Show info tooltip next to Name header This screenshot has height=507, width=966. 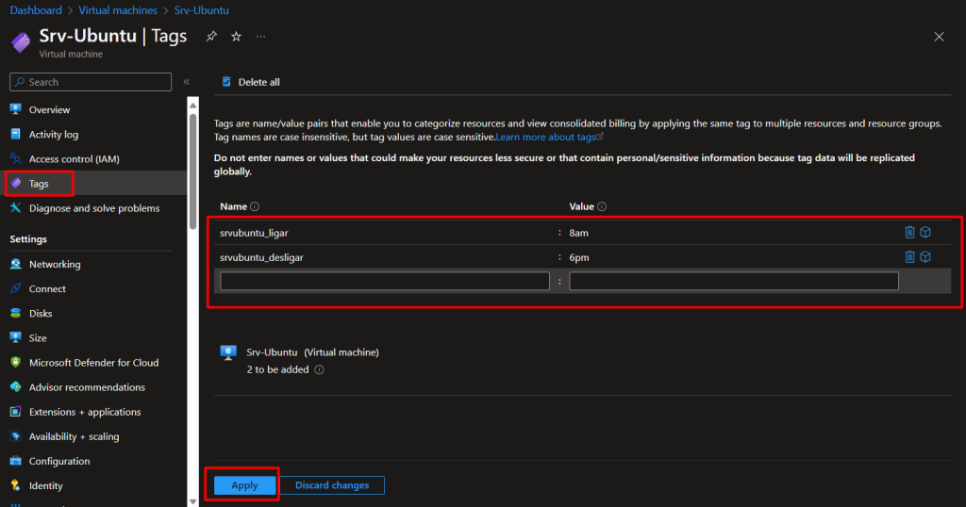click(255, 206)
